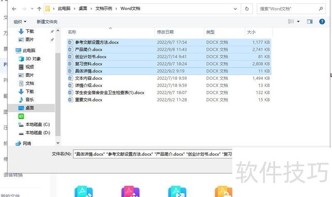Select file 复习资料.docx
This screenshot has width=332, height=197.
(169, 64)
